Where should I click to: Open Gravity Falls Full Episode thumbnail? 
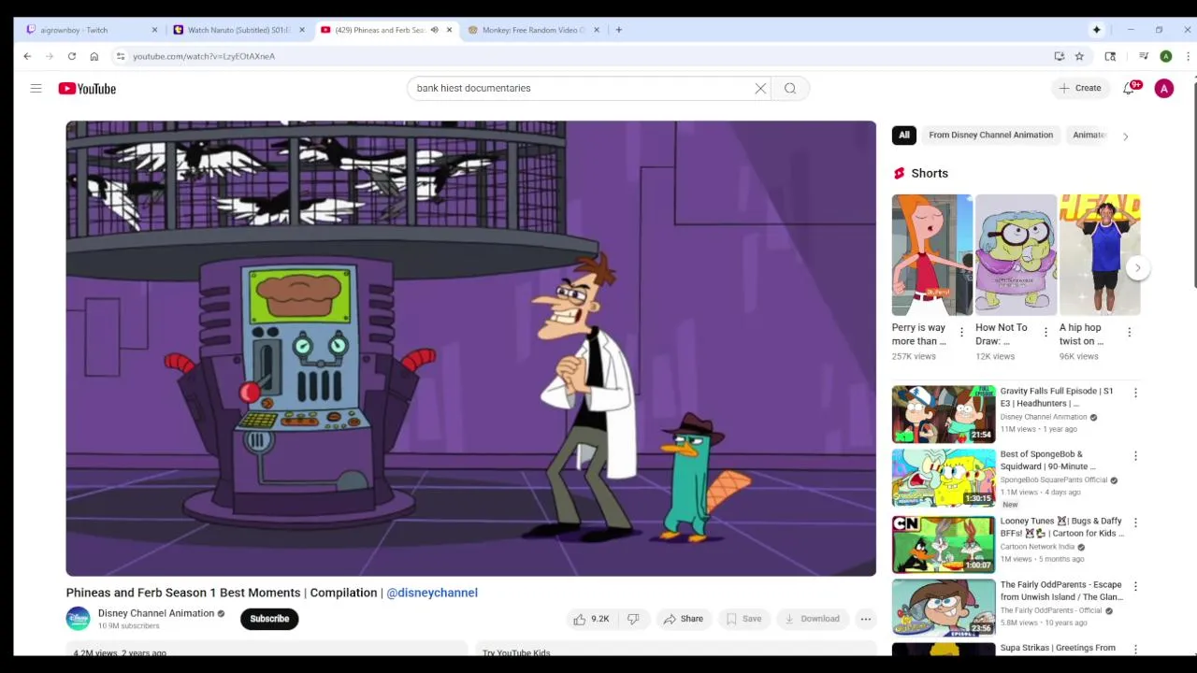[x=944, y=414]
